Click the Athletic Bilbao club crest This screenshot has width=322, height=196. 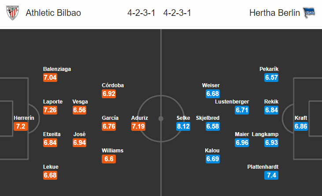[x=12, y=13]
